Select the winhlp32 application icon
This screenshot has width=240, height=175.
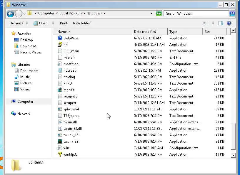[60, 154]
